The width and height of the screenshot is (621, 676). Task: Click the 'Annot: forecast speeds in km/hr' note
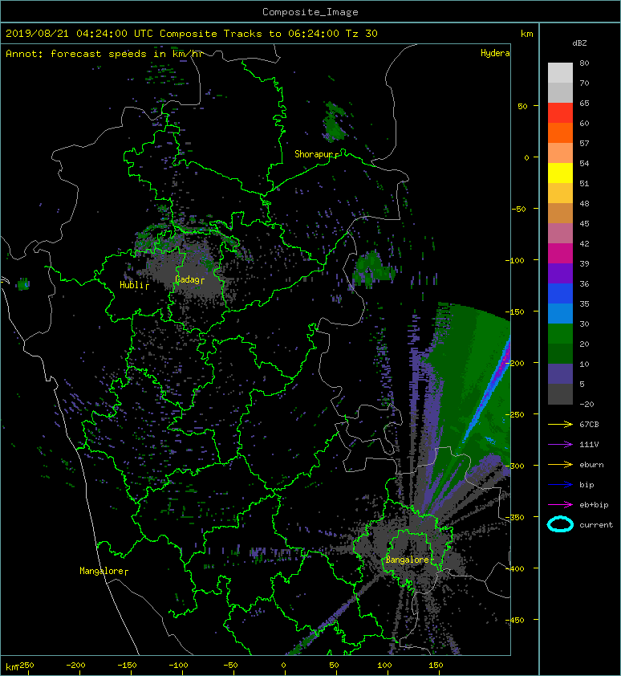tap(104, 54)
